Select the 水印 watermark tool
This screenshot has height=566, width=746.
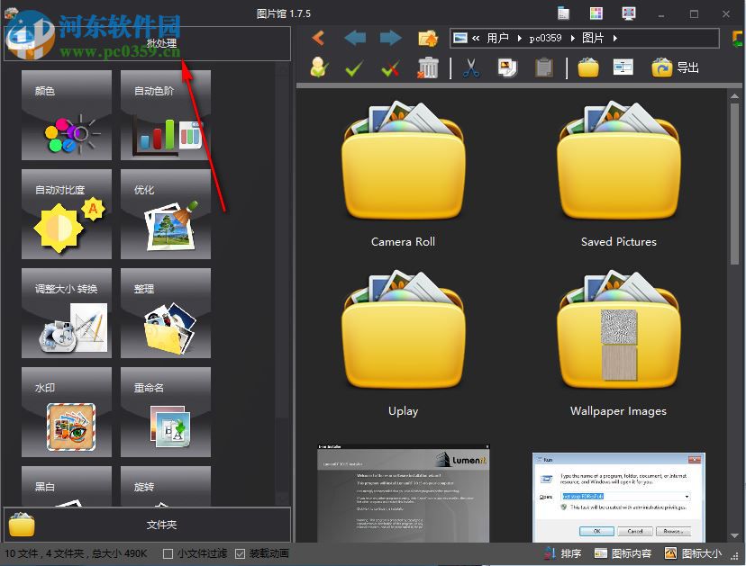[x=66, y=412]
